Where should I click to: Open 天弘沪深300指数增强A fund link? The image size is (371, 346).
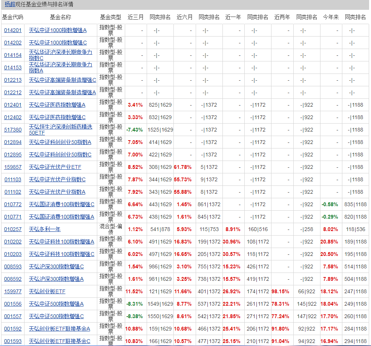click(56, 279)
